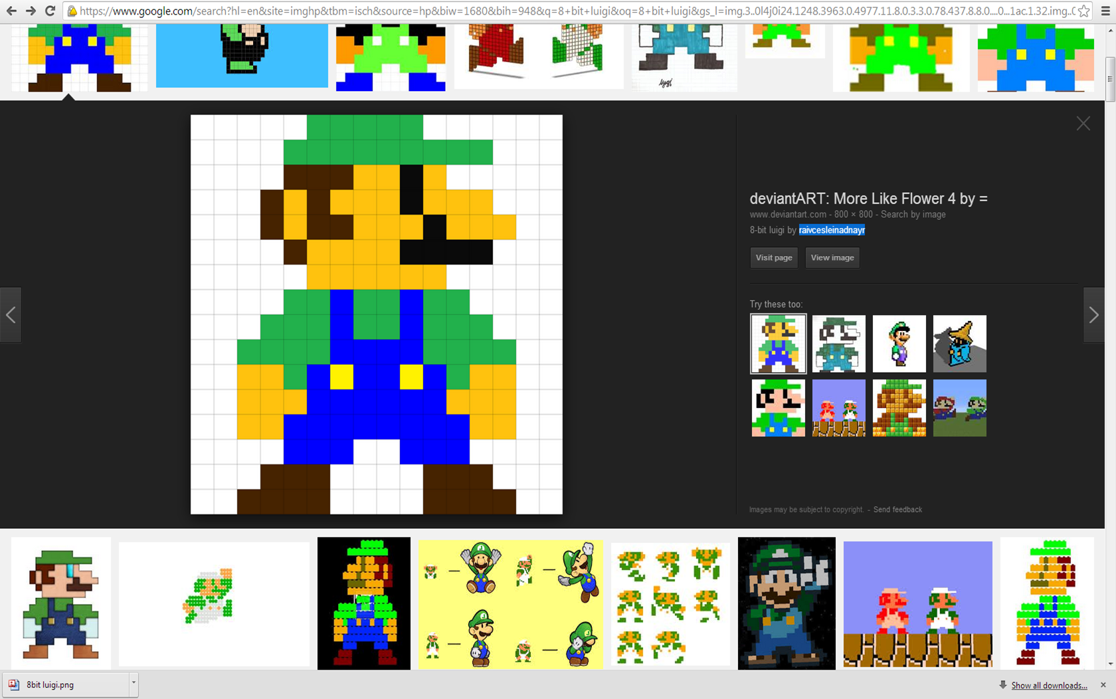Advance to next image with right chevron

pyautogui.click(x=1094, y=314)
